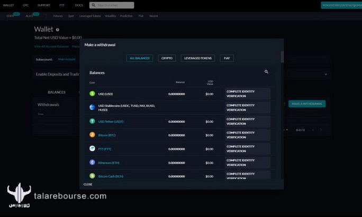362x217 pixels.
Task: Click the Wallet help question icon
Action: pyautogui.click(x=58, y=30)
